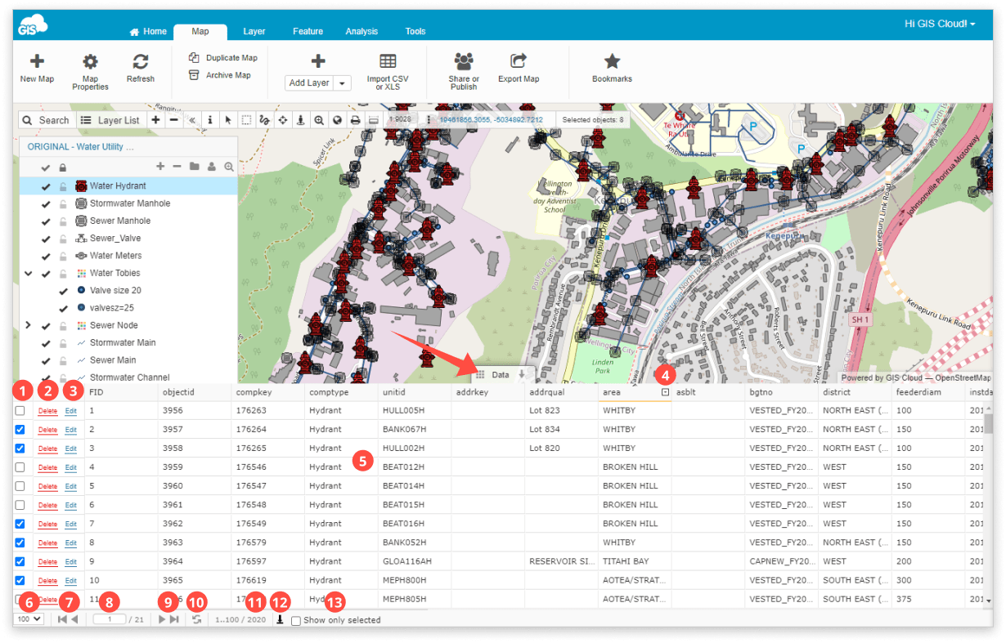Open the Add Layer dropdown arrow
Image resolution: width=1006 pixels, height=643 pixels.
pos(343,83)
